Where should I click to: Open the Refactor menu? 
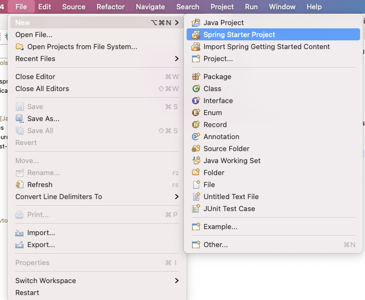tap(111, 7)
